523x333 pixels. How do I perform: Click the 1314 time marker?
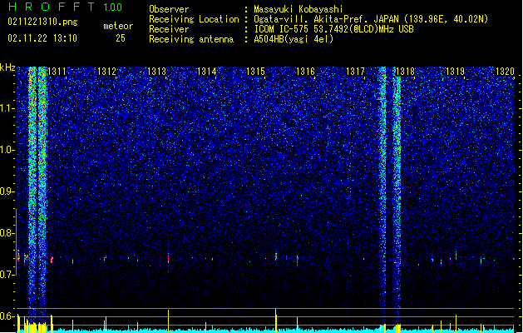pyautogui.click(x=206, y=72)
